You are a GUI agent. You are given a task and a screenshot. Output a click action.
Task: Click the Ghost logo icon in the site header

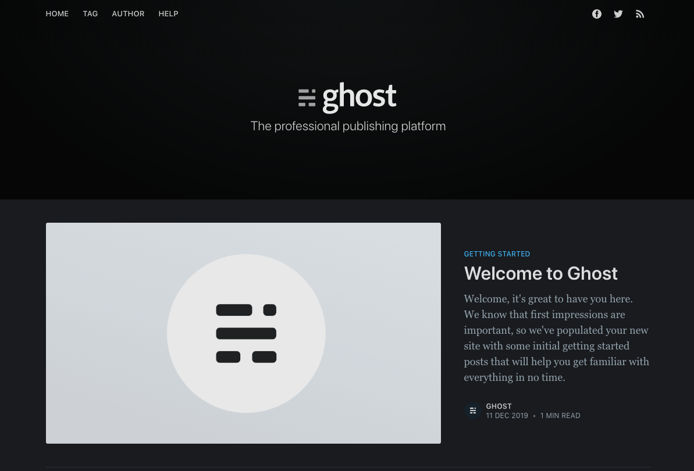[307, 98]
